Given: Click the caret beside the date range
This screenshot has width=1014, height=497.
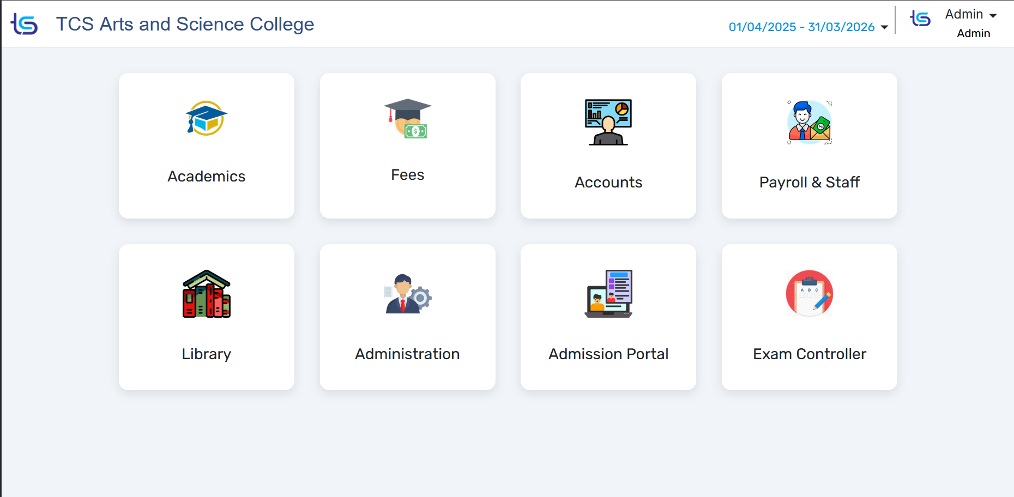Looking at the screenshot, I should 884,27.
